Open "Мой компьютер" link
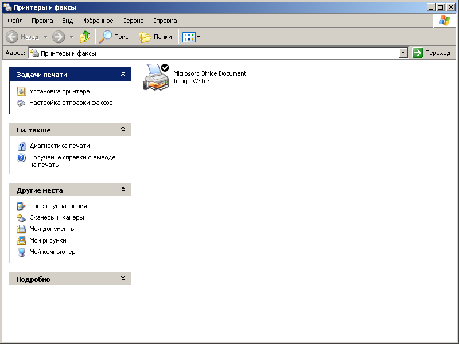This screenshot has height=344, width=459. pos(52,252)
